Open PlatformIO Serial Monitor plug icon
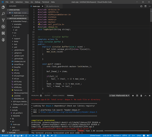The image size is (152, 137). tap(52, 136)
